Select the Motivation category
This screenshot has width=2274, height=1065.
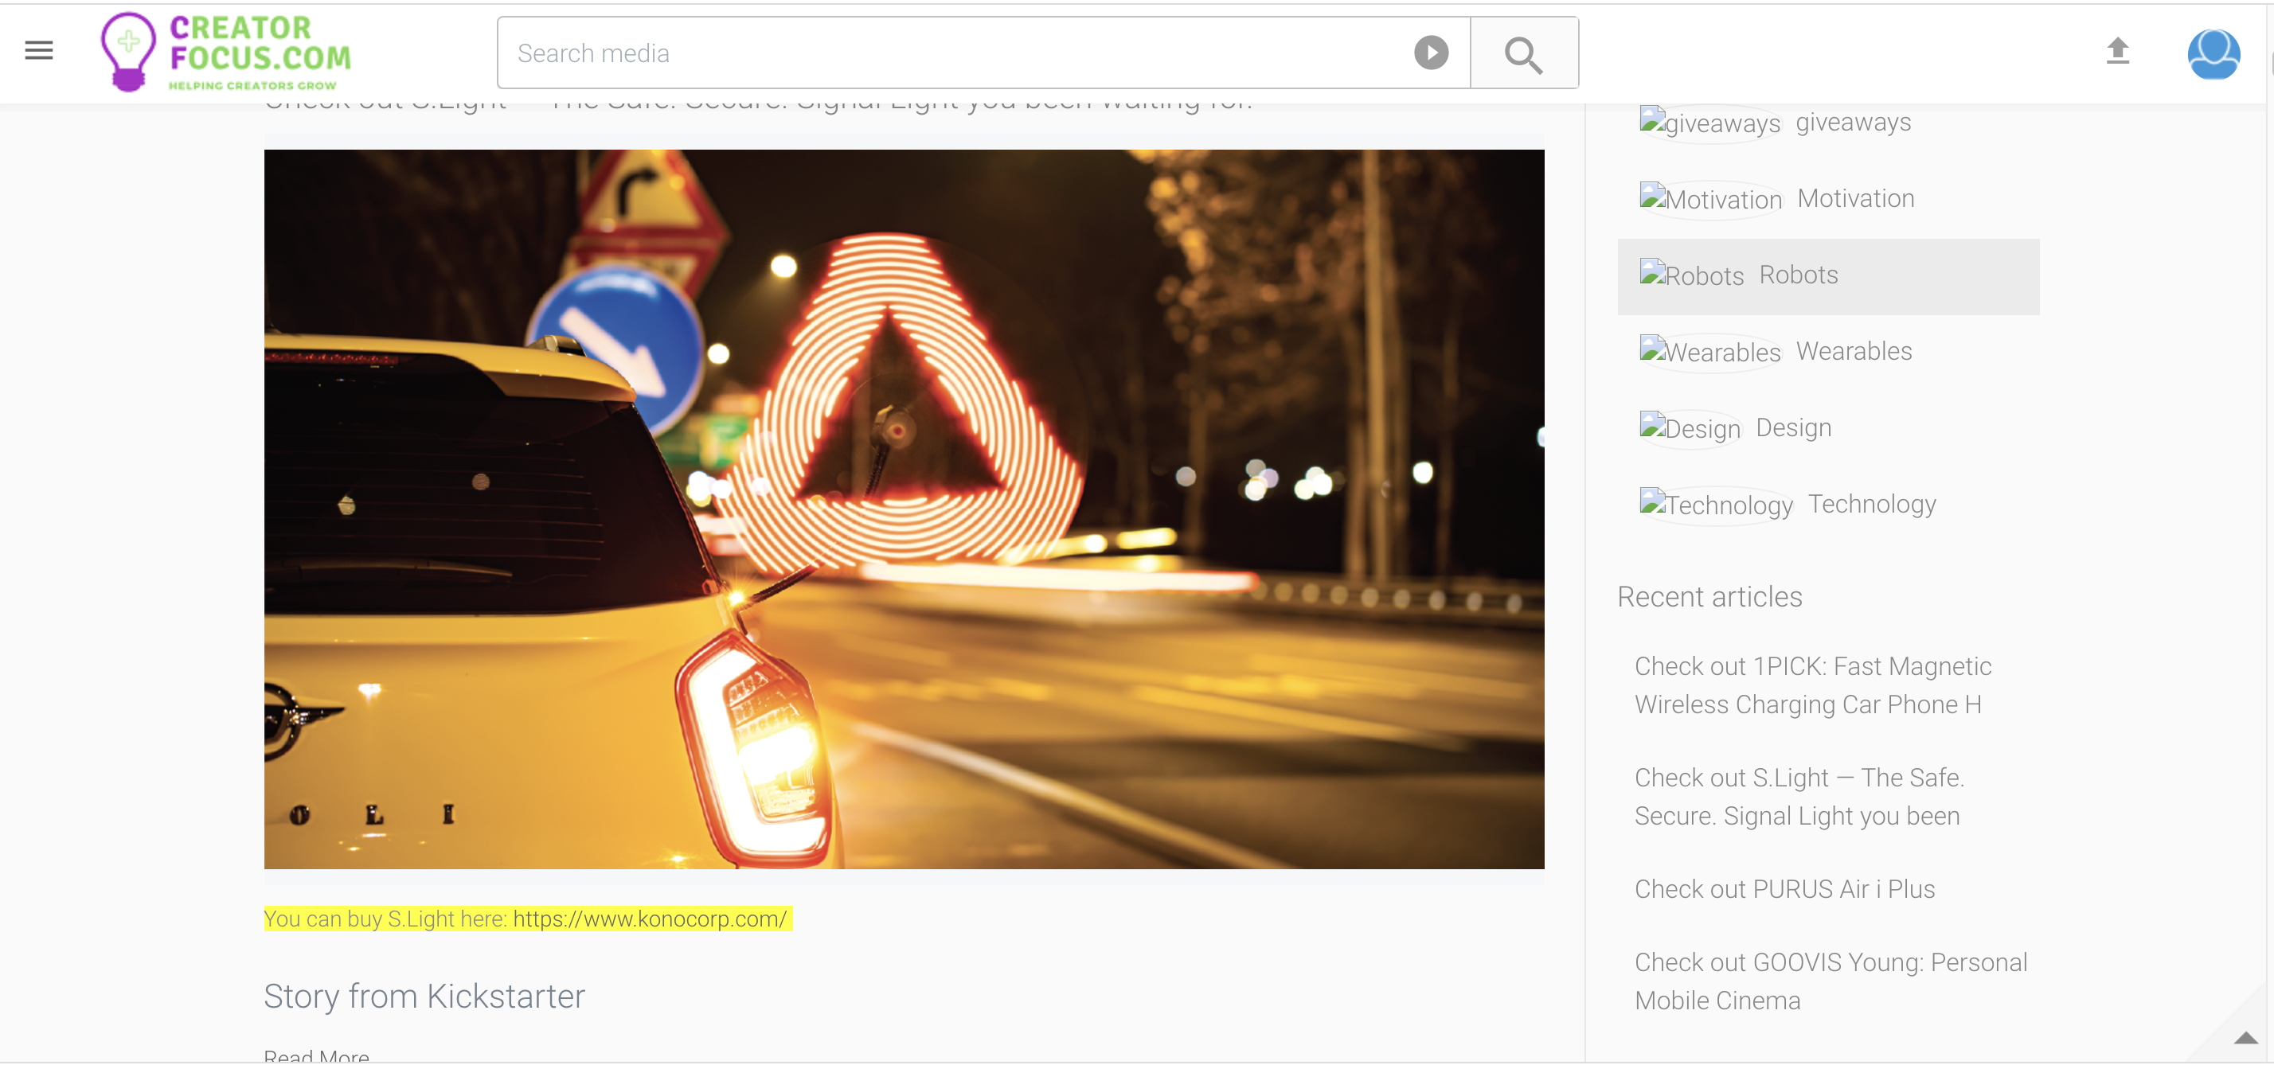pyautogui.click(x=1855, y=197)
